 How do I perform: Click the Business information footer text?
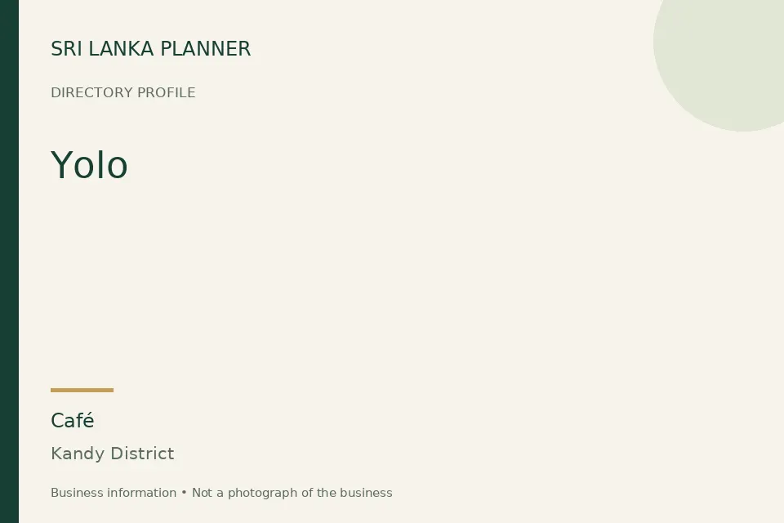tap(114, 493)
